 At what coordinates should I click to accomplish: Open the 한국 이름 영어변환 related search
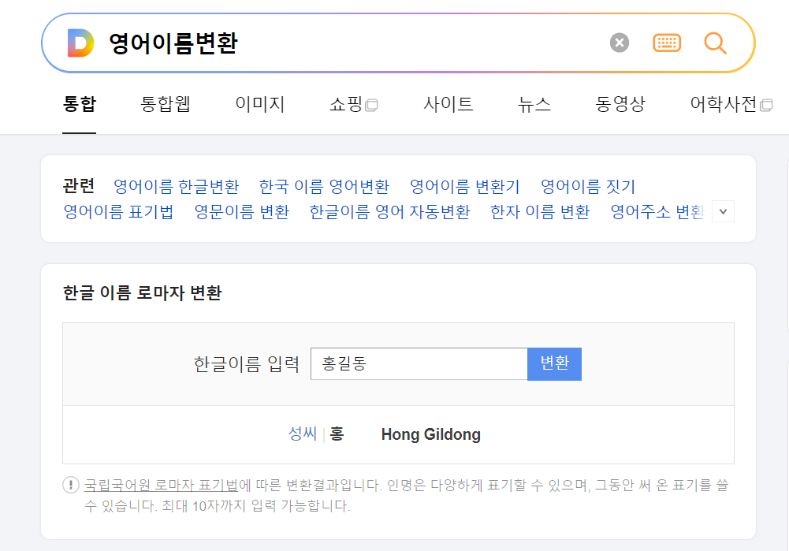click(323, 186)
